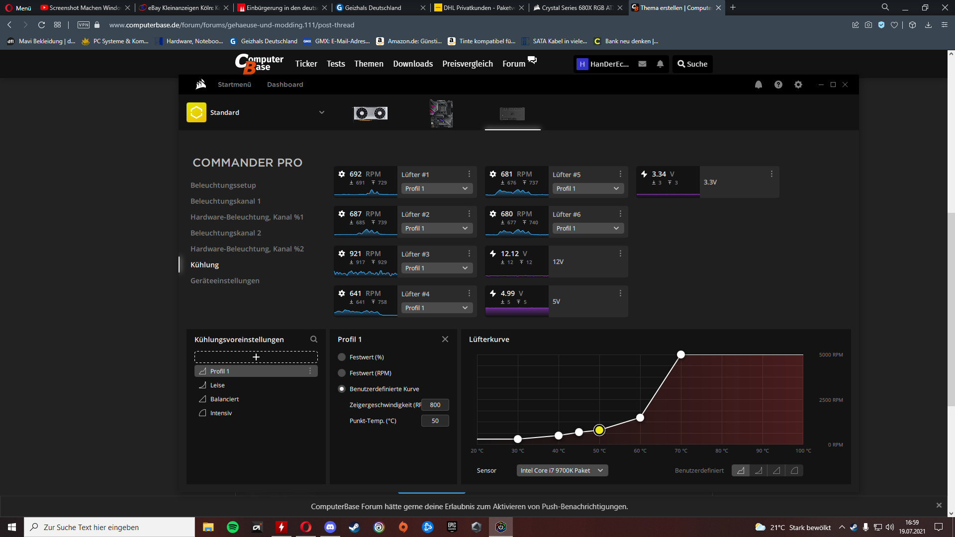
Task: Add new cooling preset with plus button
Action: pos(256,357)
